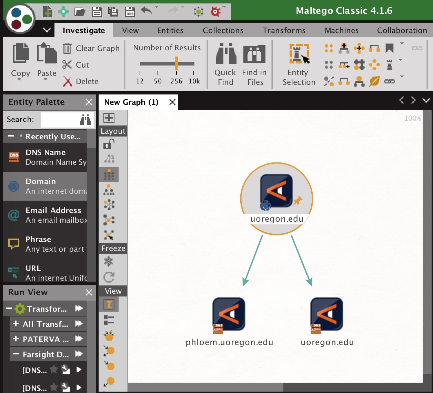Expand the PATERVA node in Run View

[16, 339]
